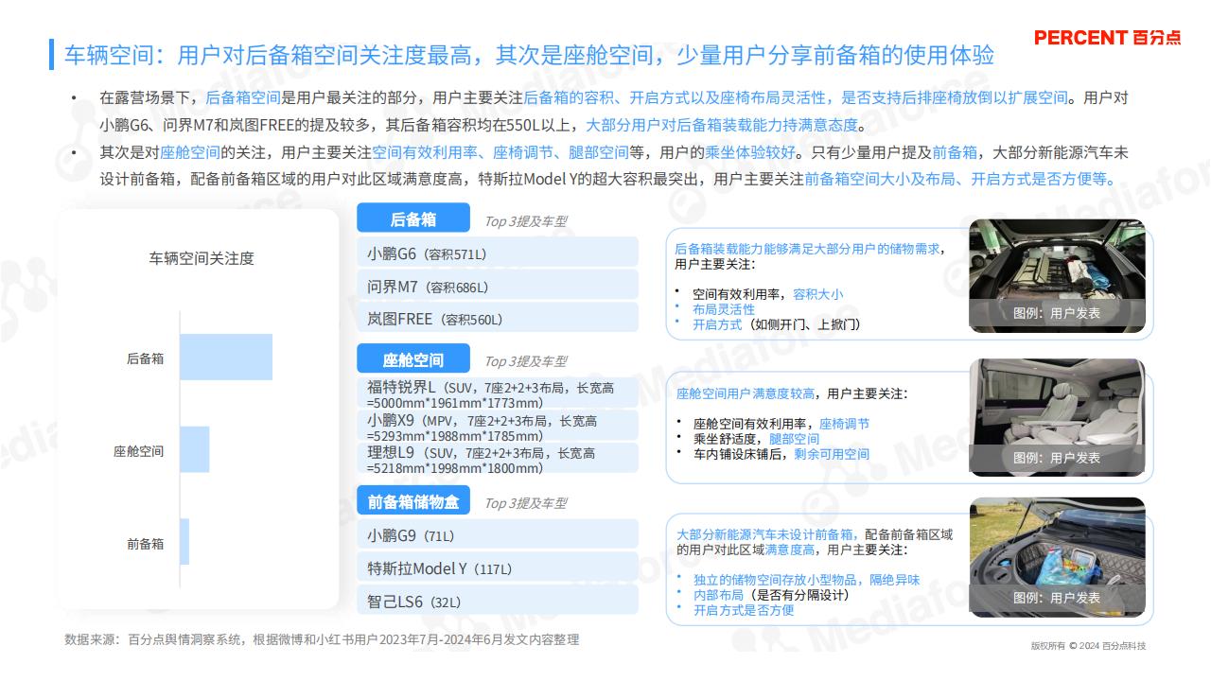This screenshot has width=1211, height=681.
Task: Click the 后备箱 axis label in chart
Action: point(145,358)
